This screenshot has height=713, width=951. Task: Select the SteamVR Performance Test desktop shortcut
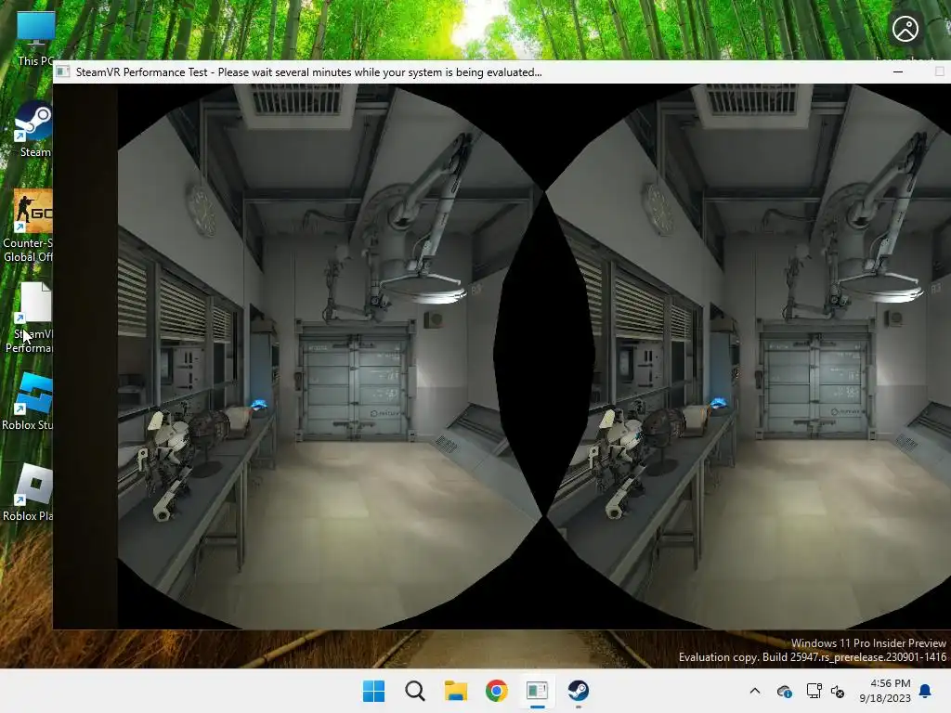(31, 318)
